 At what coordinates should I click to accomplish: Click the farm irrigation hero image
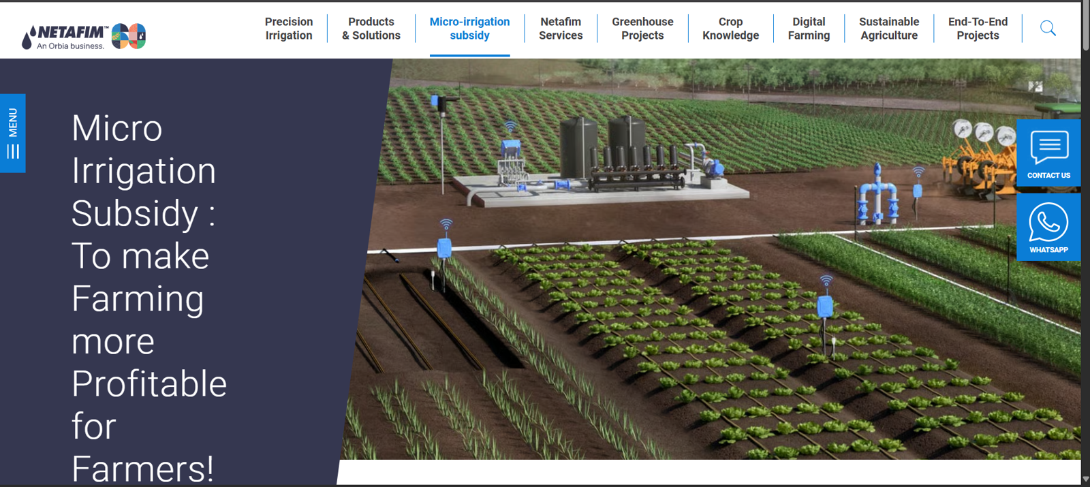(x=712, y=259)
